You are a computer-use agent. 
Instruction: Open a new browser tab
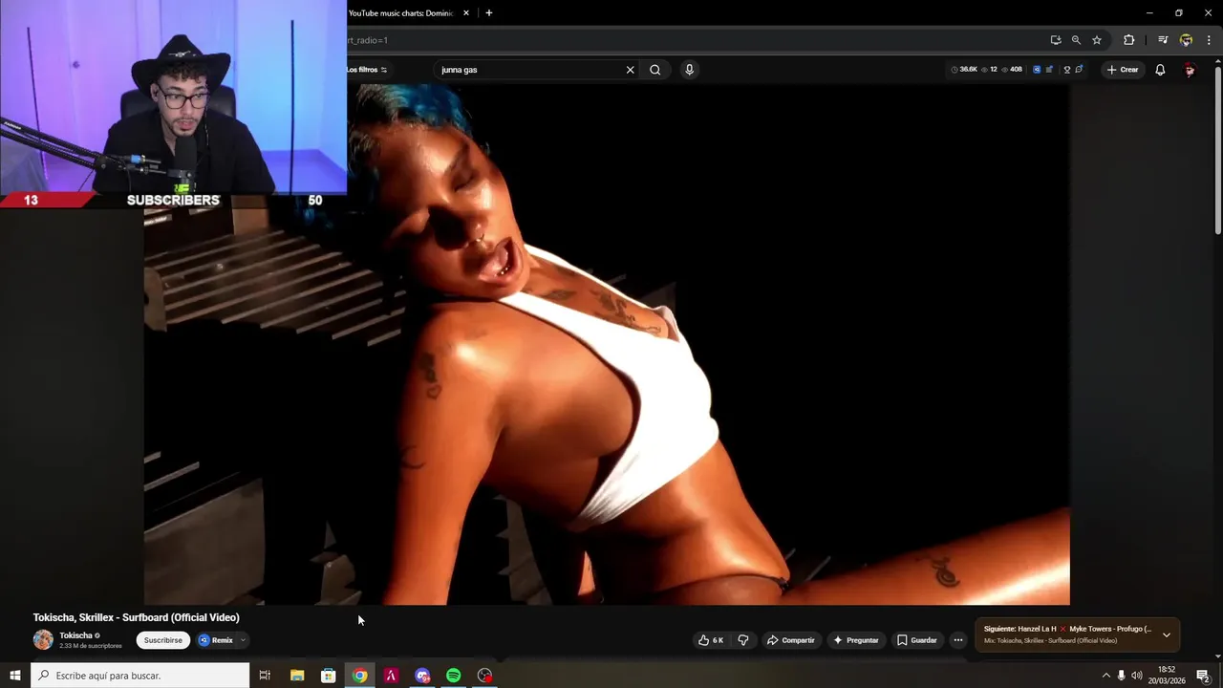coord(489,13)
